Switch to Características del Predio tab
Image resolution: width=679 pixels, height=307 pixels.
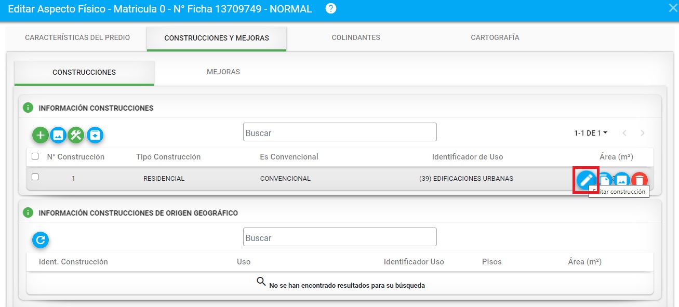coord(77,37)
